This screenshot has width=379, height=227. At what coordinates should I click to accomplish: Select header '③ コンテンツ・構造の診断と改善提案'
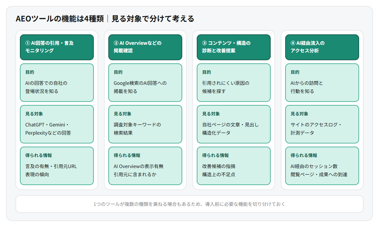coord(234,47)
